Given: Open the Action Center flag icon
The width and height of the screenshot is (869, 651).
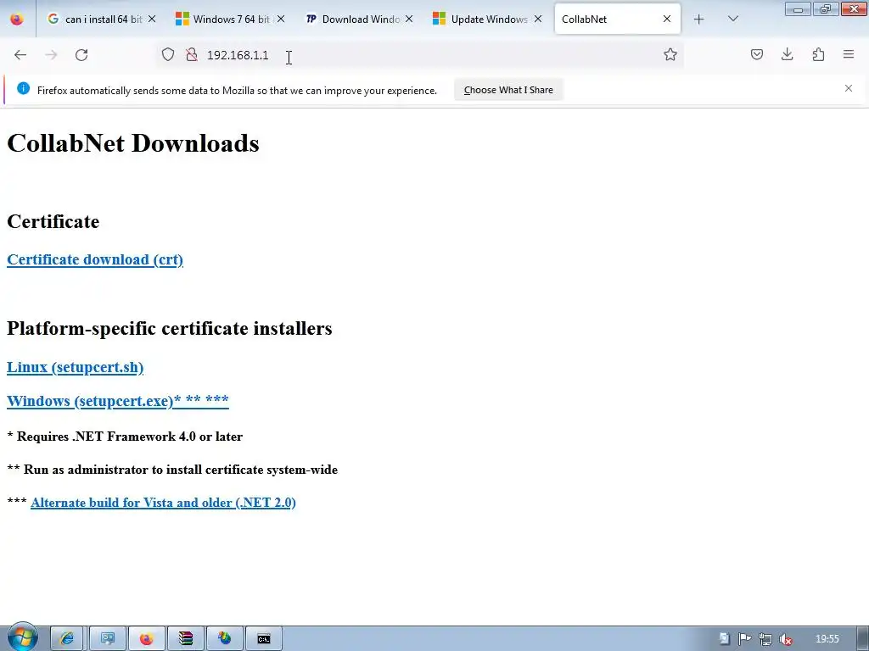Looking at the screenshot, I should click(x=745, y=639).
